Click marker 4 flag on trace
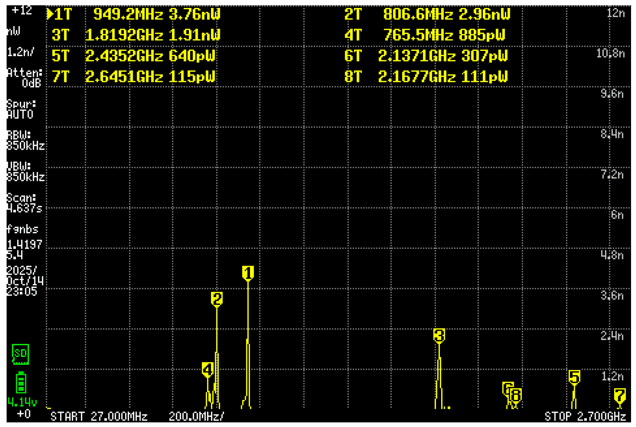This screenshot has height=427, width=636. (207, 369)
